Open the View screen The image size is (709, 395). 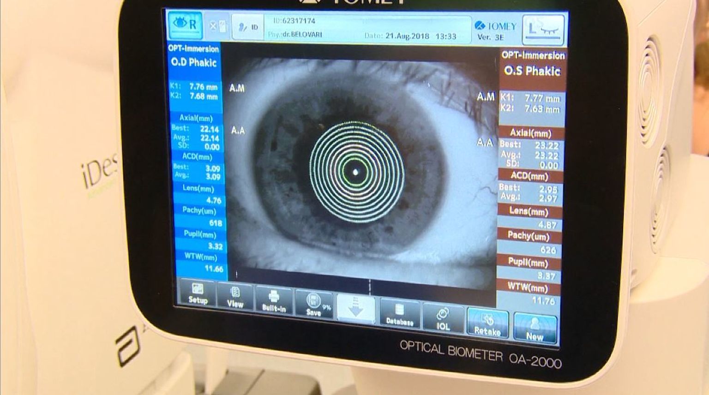[x=234, y=297]
